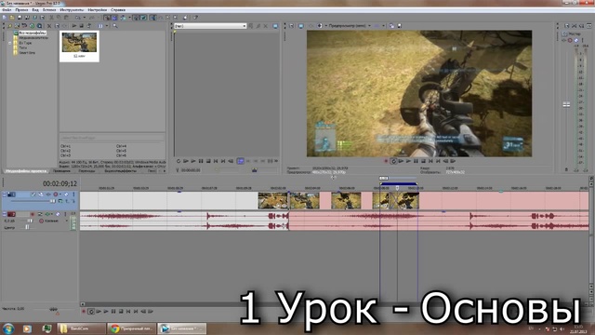
Task: Click the Open project folder icon
Action: point(12,18)
